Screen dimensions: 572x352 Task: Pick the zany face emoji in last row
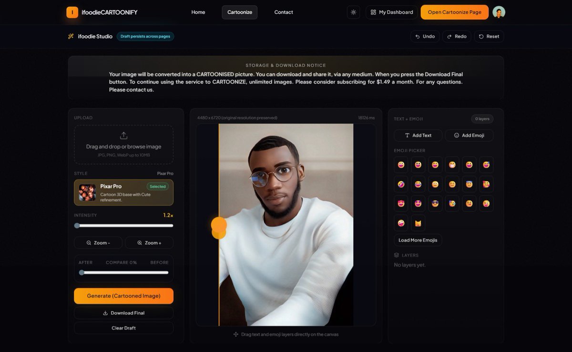tap(401, 223)
